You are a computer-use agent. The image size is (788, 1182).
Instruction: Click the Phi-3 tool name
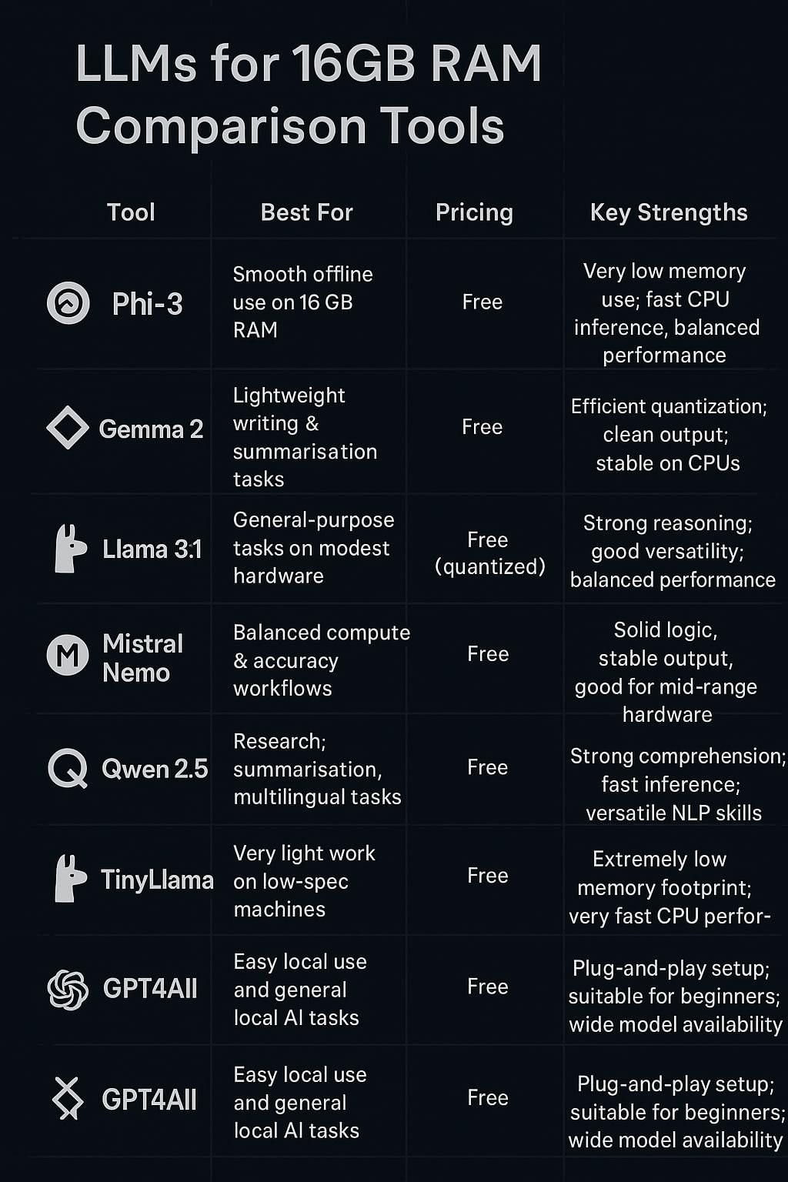(147, 304)
